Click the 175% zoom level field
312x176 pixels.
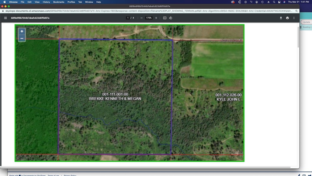[149, 18]
